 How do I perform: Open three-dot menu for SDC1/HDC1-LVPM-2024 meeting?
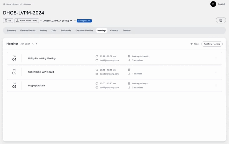coord(216,72)
